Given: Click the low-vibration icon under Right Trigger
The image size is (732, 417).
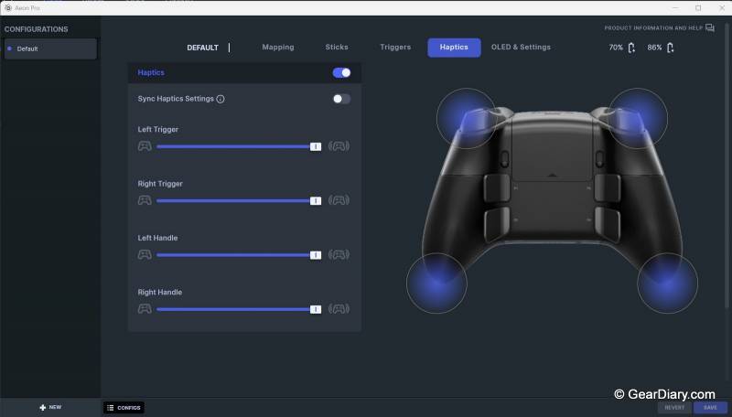Looking at the screenshot, I should point(145,200).
